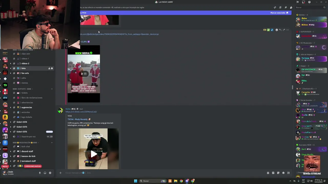The image size is (328, 184).
Task: Expand arrow beside ticket-0374 channel
Action: (x=11, y=122)
